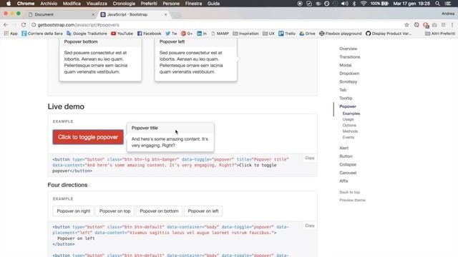Viewport: 458px width, 257px height.
Task: Open the Options sub-link under Popover
Action: (x=349, y=126)
